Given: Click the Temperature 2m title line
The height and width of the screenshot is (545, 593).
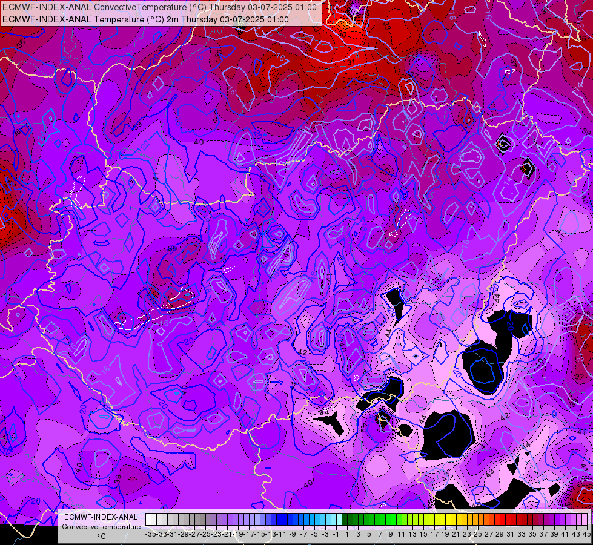Looking at the screenshot, I should click(x=145, y=19).
